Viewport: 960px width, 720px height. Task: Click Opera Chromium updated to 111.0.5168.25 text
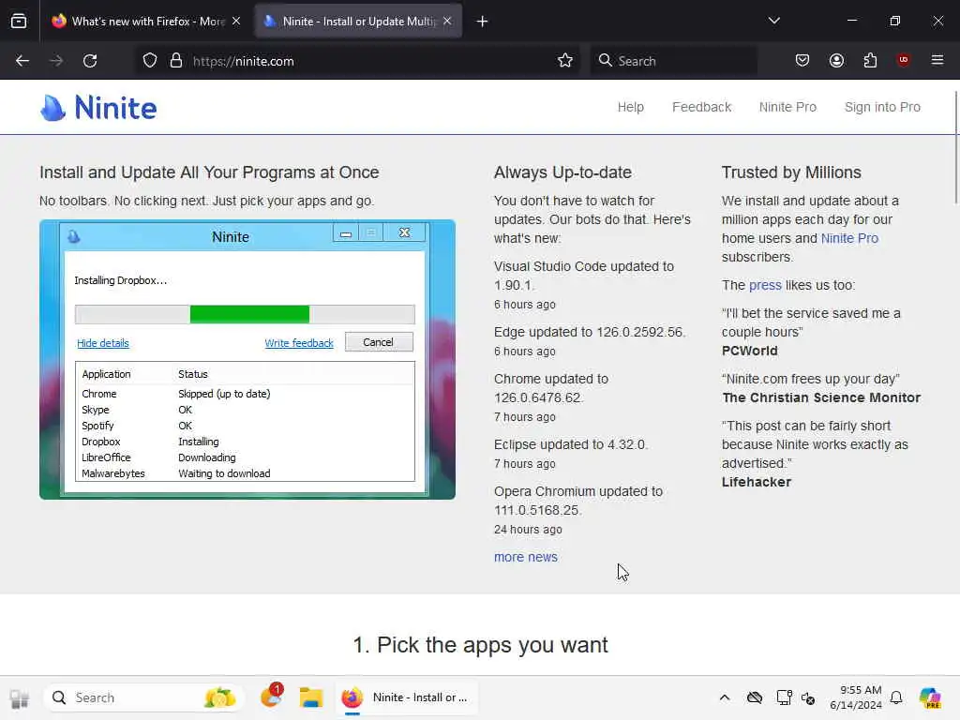578,501
